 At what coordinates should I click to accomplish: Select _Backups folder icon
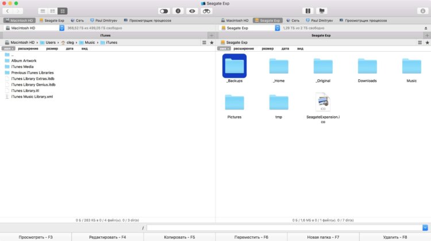coord(234,66)
